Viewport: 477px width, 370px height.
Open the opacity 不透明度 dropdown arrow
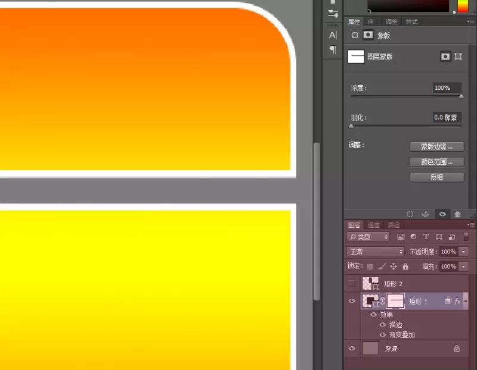pos(464,252)
